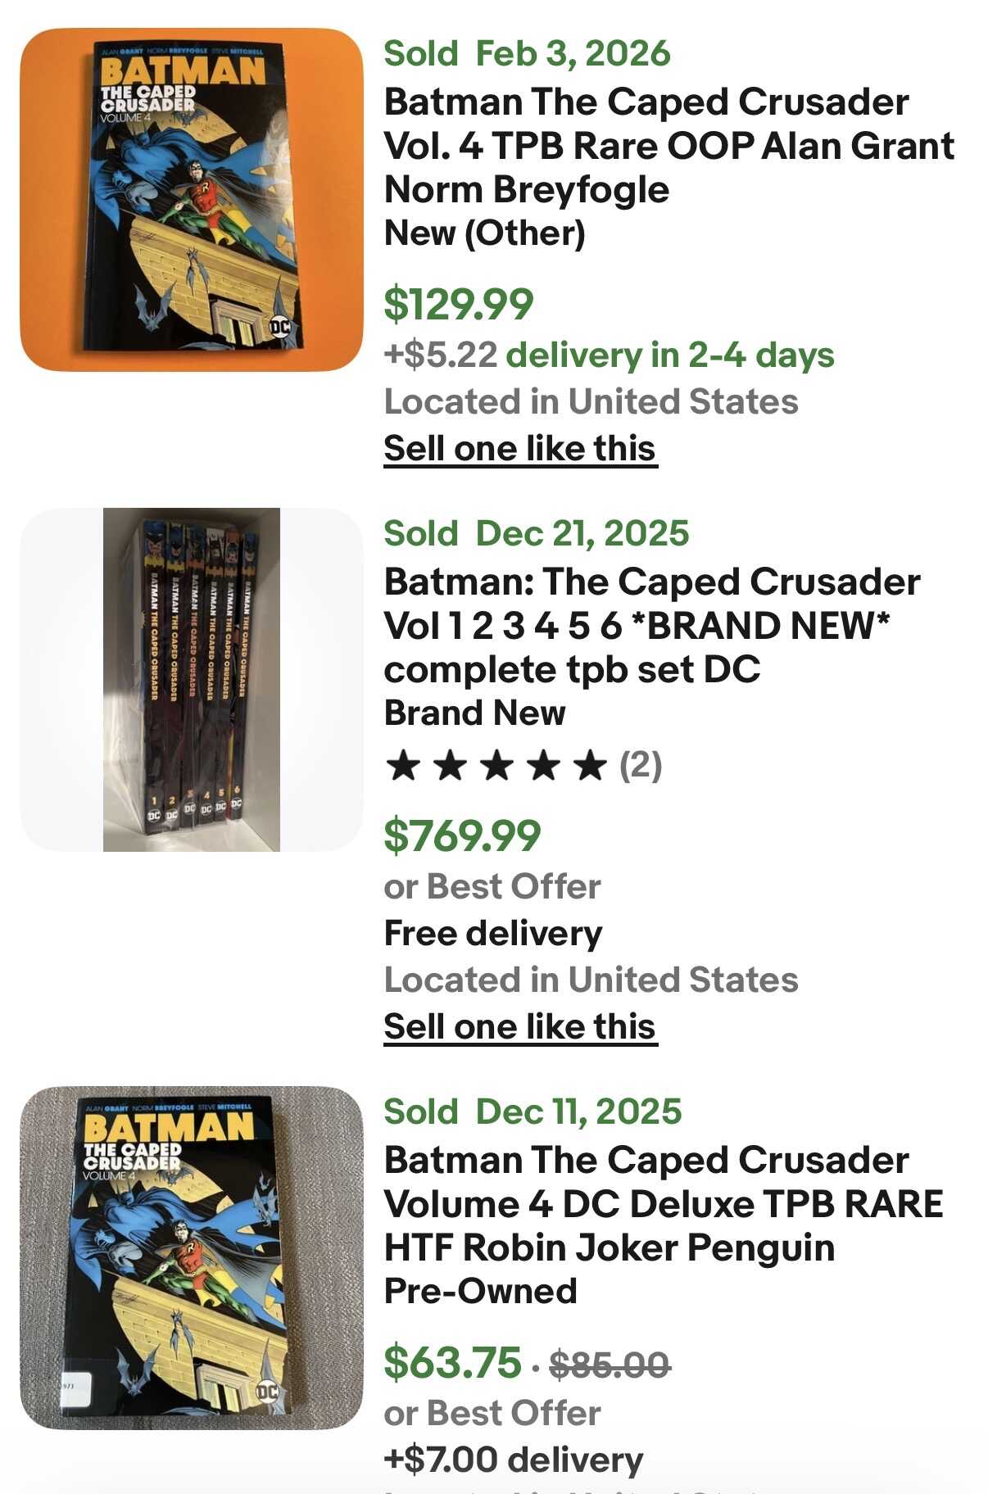Screen dimensions: 988x1494
Task: Open the orange-background Volume 4 book thumbnail
Action: pyautogui.click(x=192, y=200)
